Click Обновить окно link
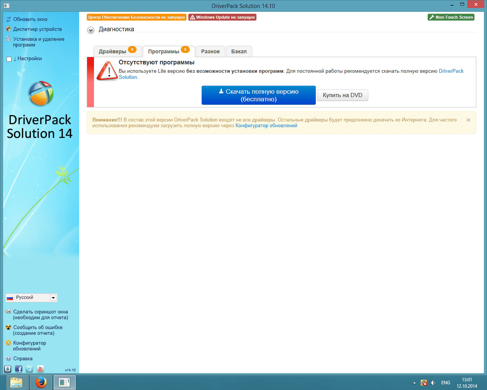 click(30, 19)
